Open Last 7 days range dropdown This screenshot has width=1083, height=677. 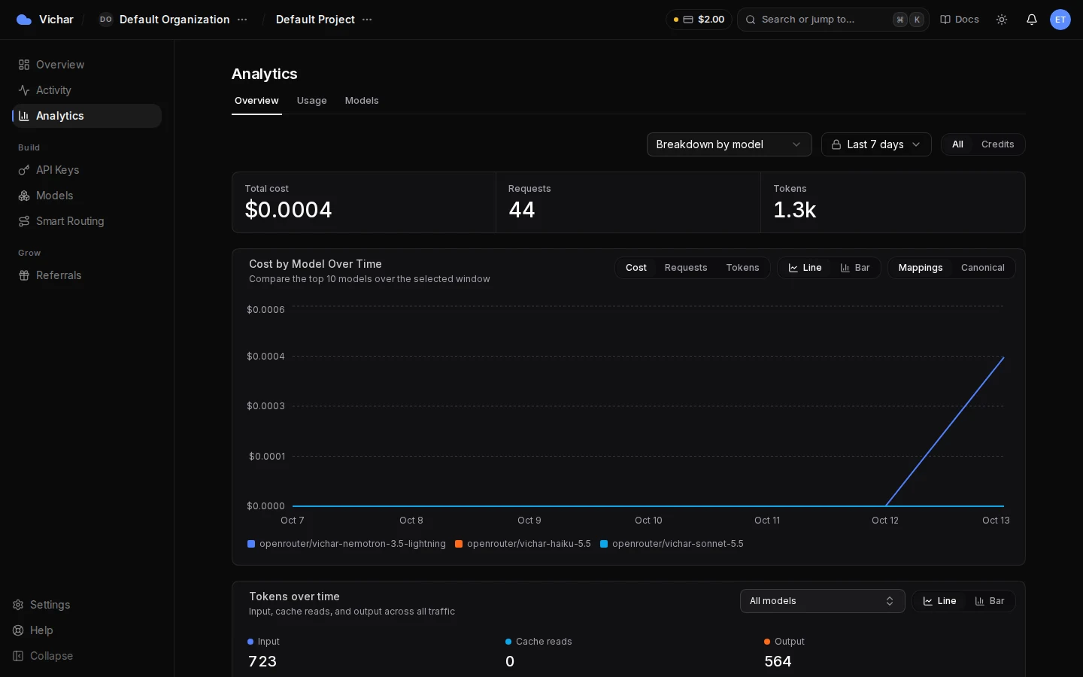(x=876, y=144)
